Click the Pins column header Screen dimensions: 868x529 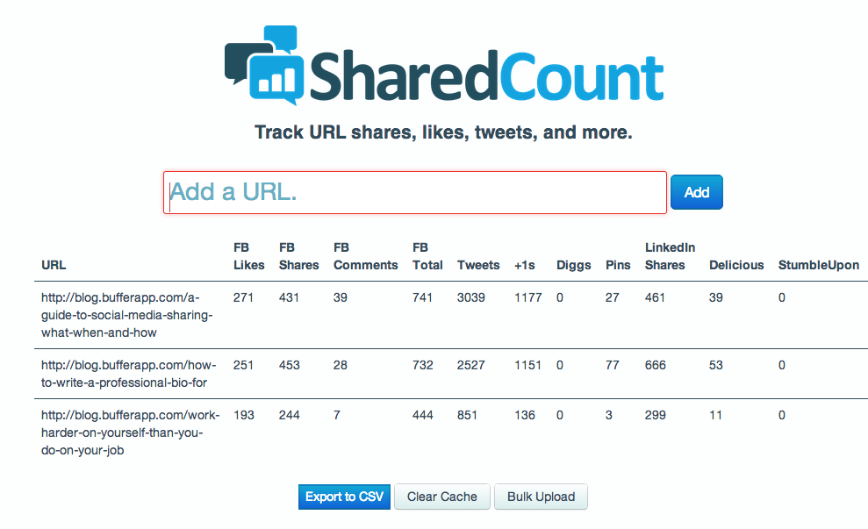point(617,265)
